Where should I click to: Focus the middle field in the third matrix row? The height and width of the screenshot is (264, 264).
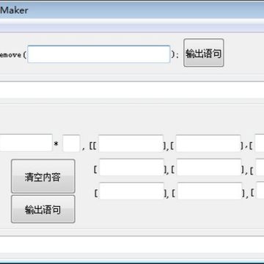[210, 191]
